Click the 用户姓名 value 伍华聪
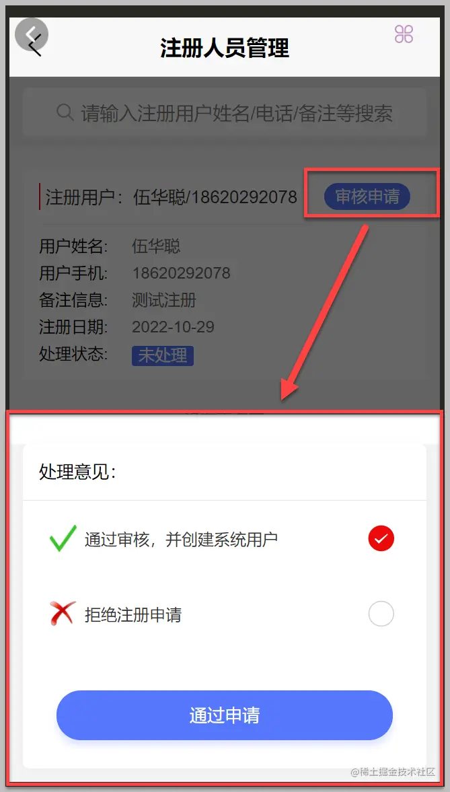 click(x=156, y=246)
